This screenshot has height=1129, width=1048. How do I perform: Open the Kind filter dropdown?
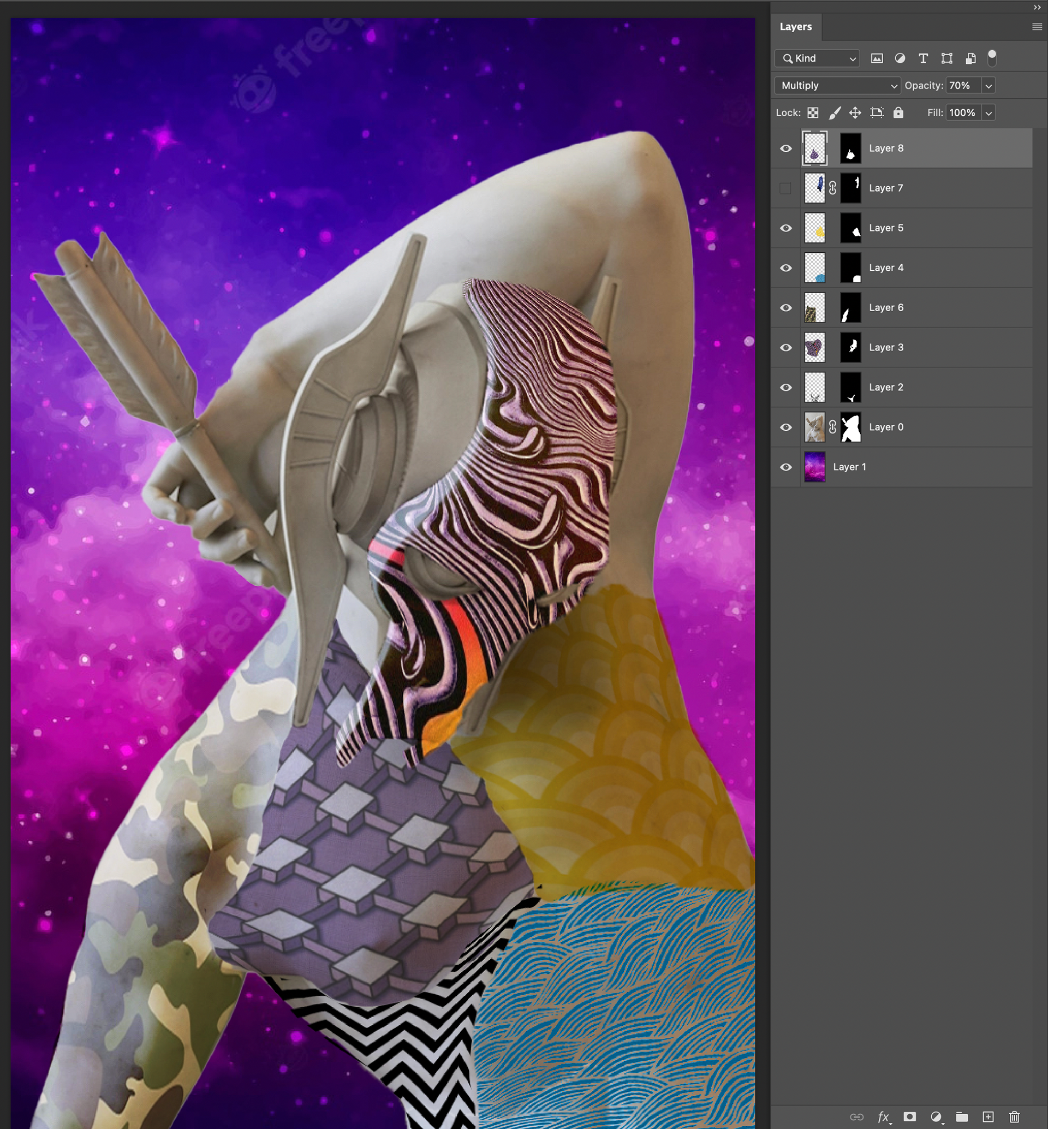tap(817, 58)
